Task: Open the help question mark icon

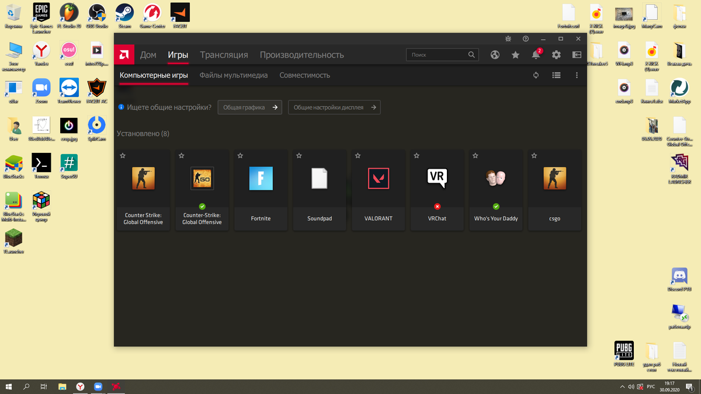Action: [x=526, y=39]
